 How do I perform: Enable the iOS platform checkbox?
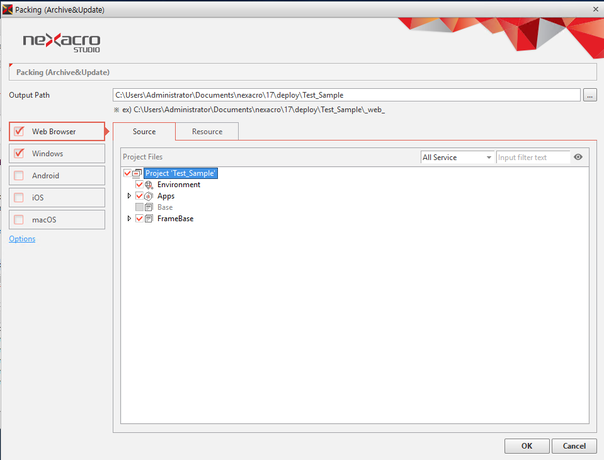[x=19, y=198]
